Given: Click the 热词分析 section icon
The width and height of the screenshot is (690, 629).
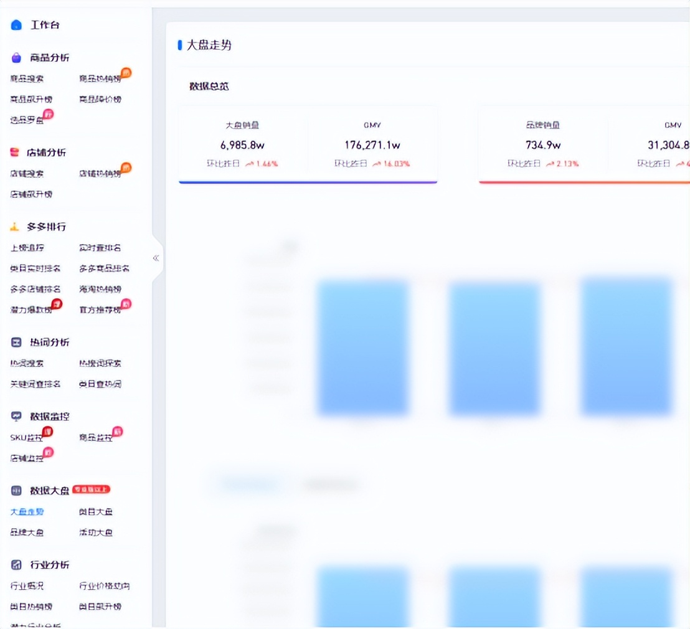Looking at the screenshot, I should [x=17, y=343].
